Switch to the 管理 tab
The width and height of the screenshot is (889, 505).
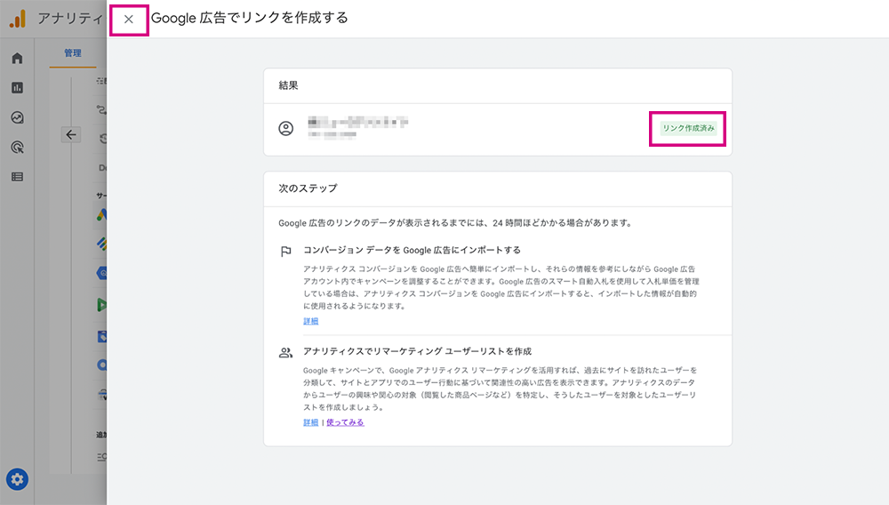coord(73,53)
